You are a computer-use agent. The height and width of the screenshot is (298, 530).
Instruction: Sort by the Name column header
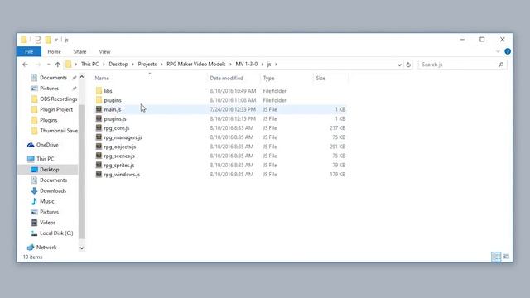click(102, 78)
